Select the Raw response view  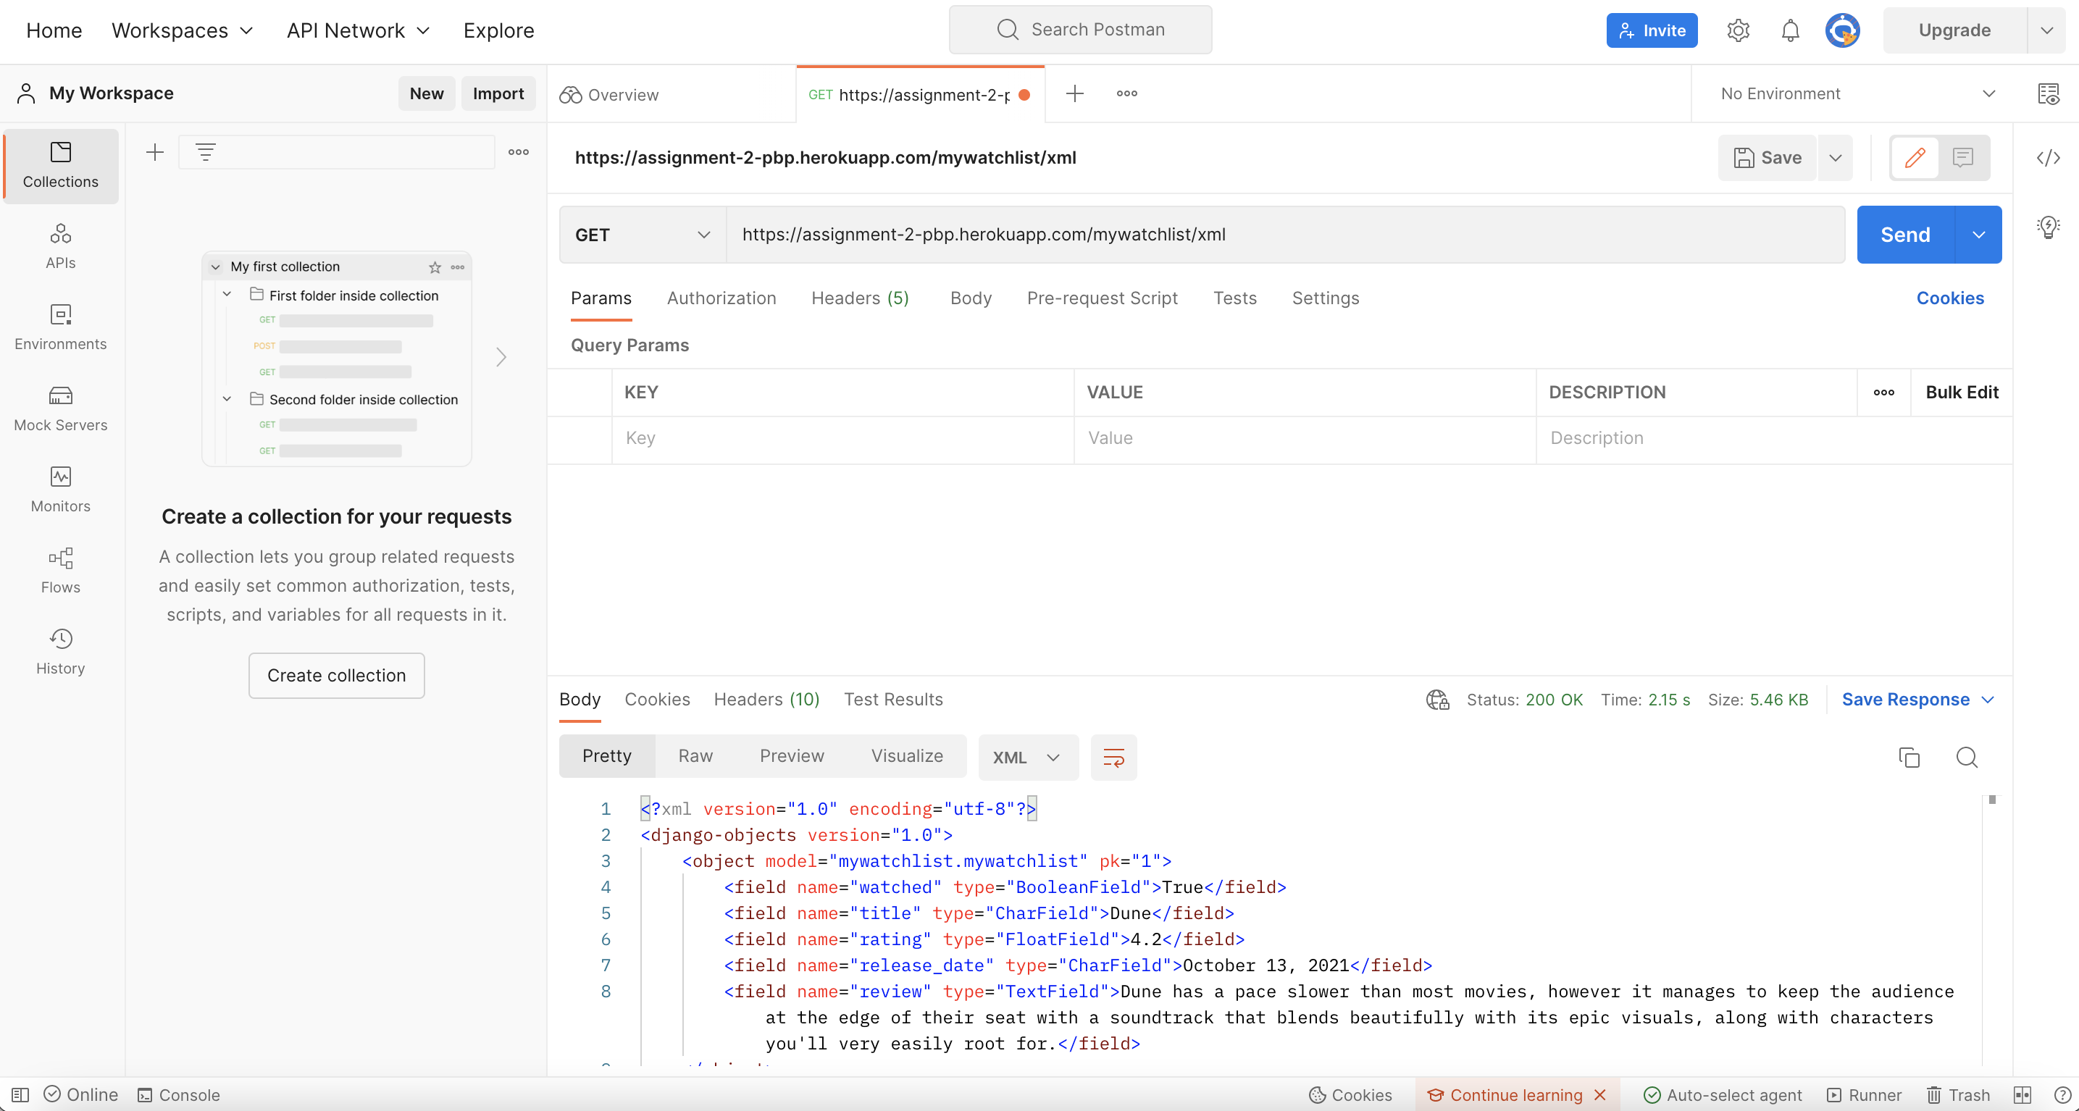tap(695, 755)
